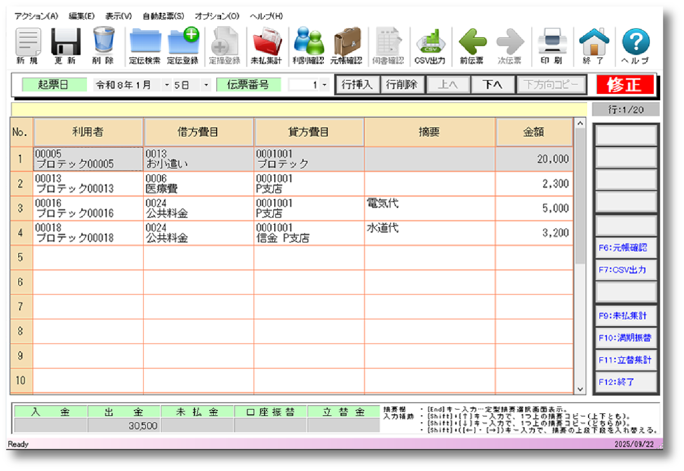This screenshot has width=684, height=471.
Task: Expand the 令和8年1月 month dropdown
Action: click(167, 85)
